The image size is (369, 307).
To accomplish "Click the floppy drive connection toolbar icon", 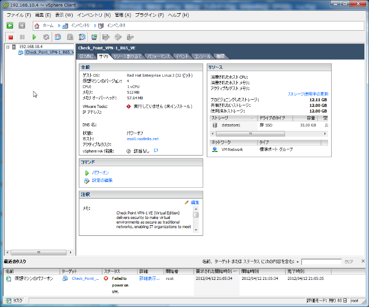I will pos(106,37).
